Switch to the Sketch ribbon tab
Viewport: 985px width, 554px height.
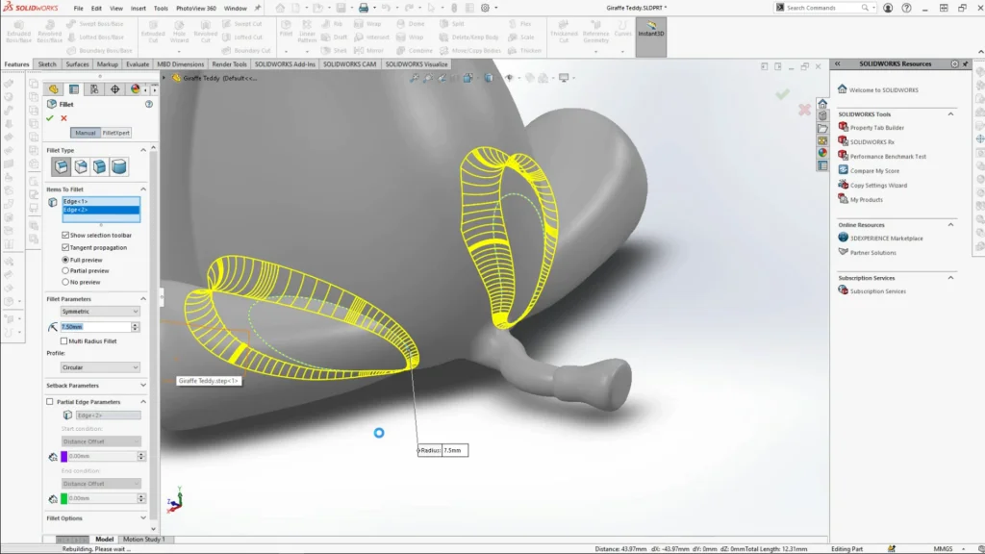click(47, 64)
